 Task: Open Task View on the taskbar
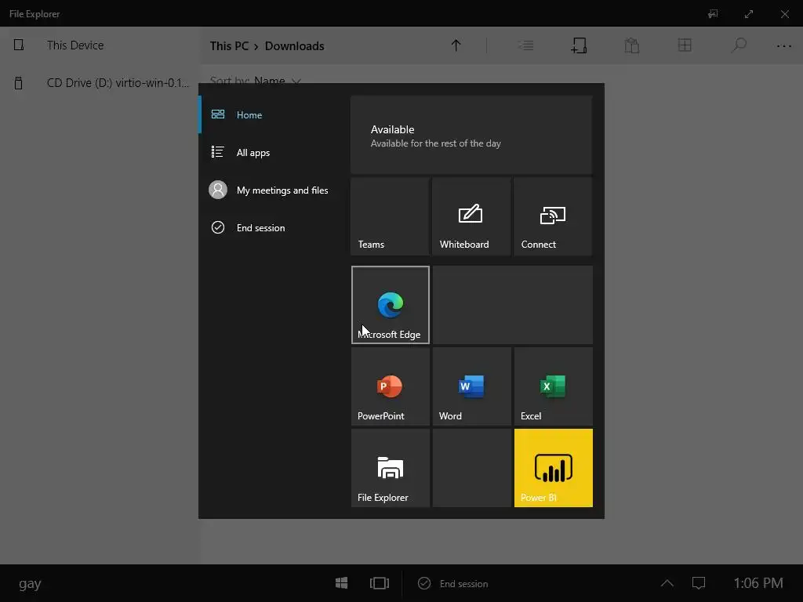tap(380, 583)
